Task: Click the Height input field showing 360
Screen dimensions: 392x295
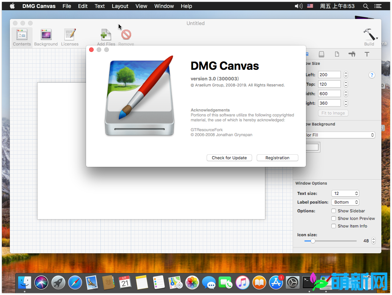Action: click(x=329, y=103)
